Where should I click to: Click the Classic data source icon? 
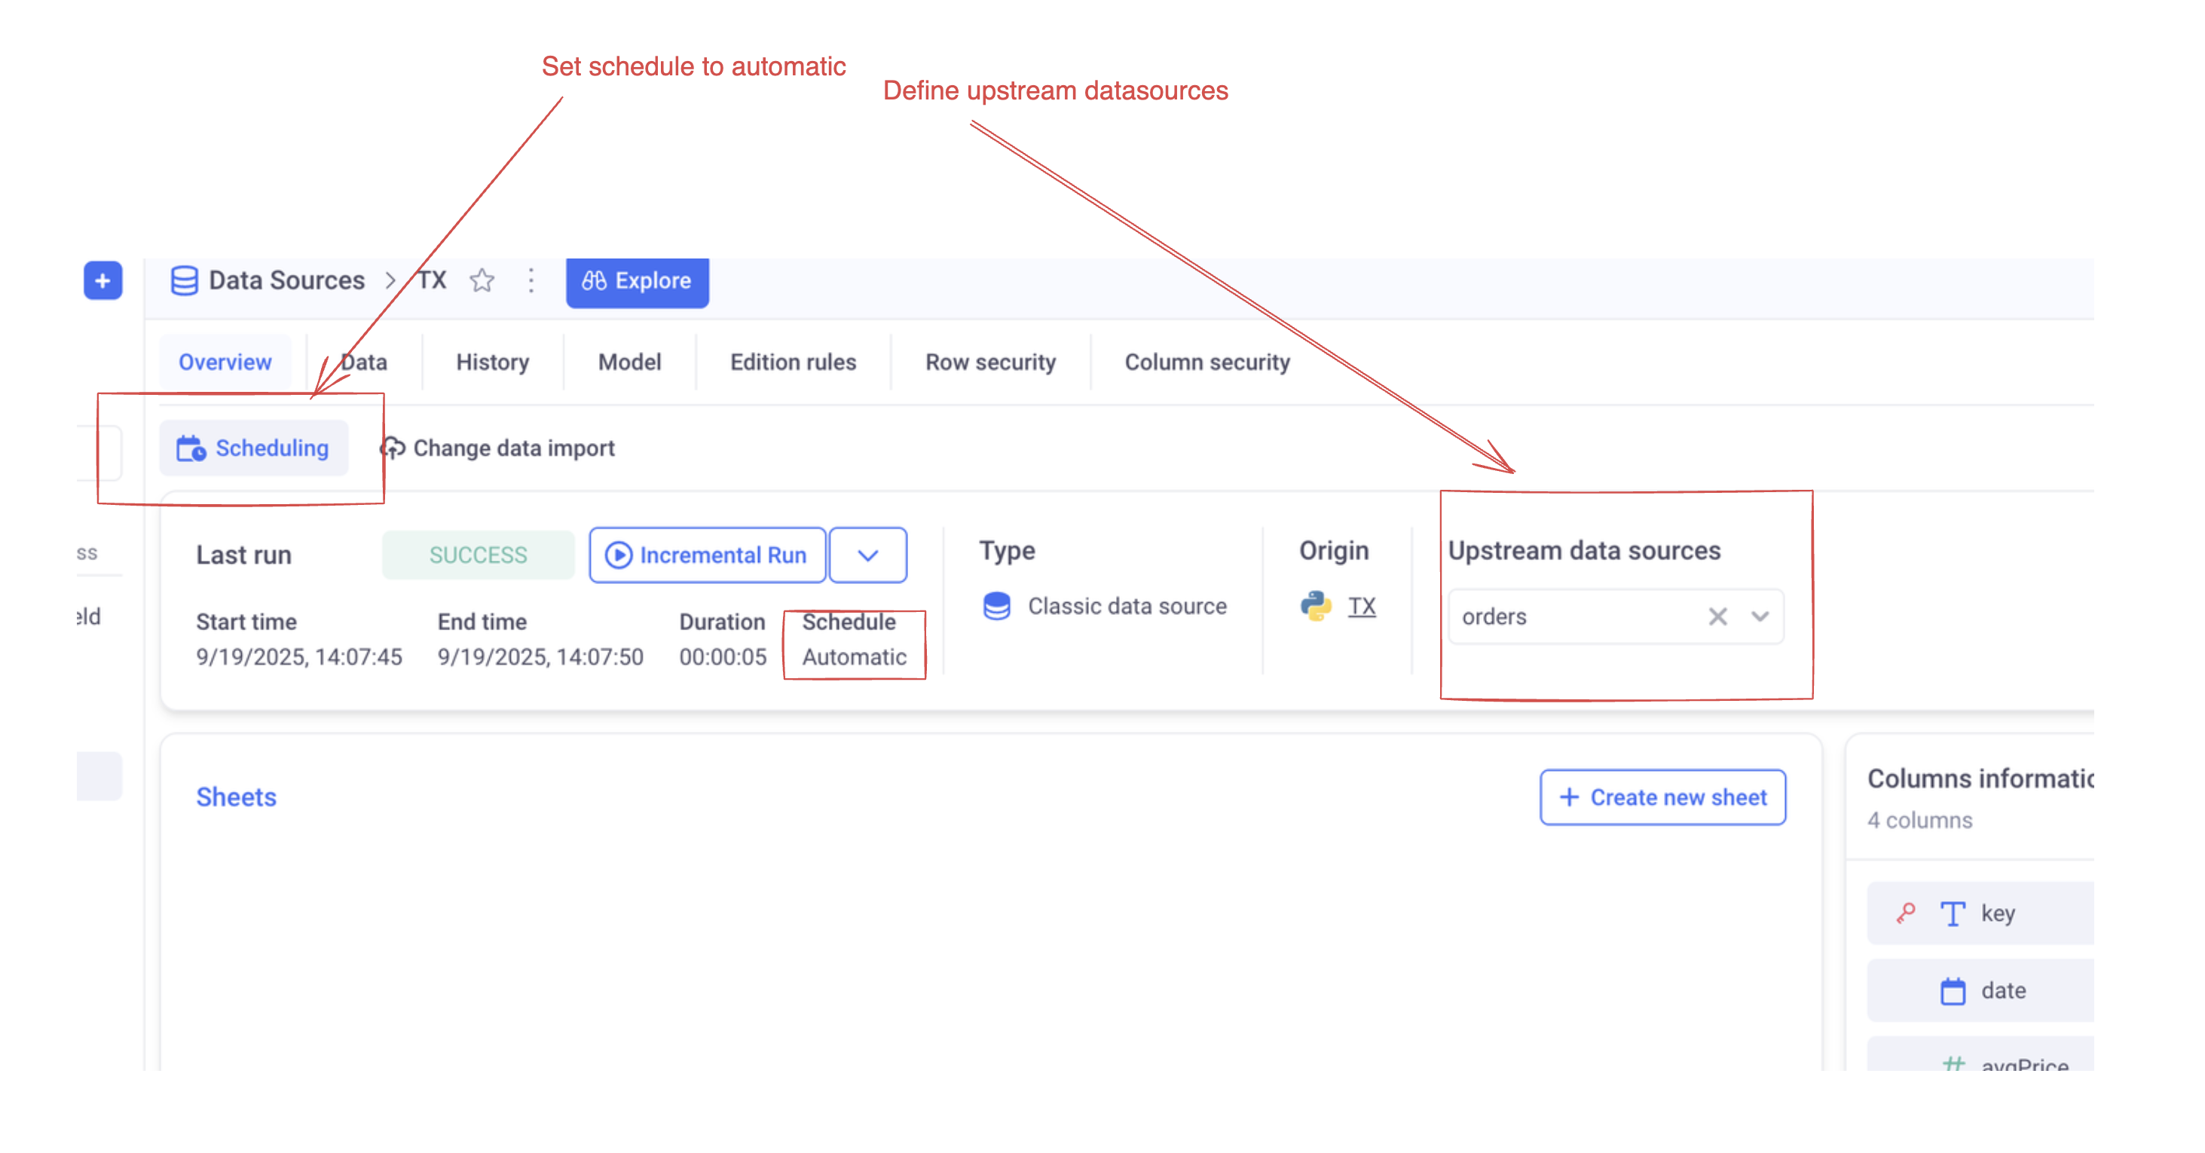(x=996, y=606)
